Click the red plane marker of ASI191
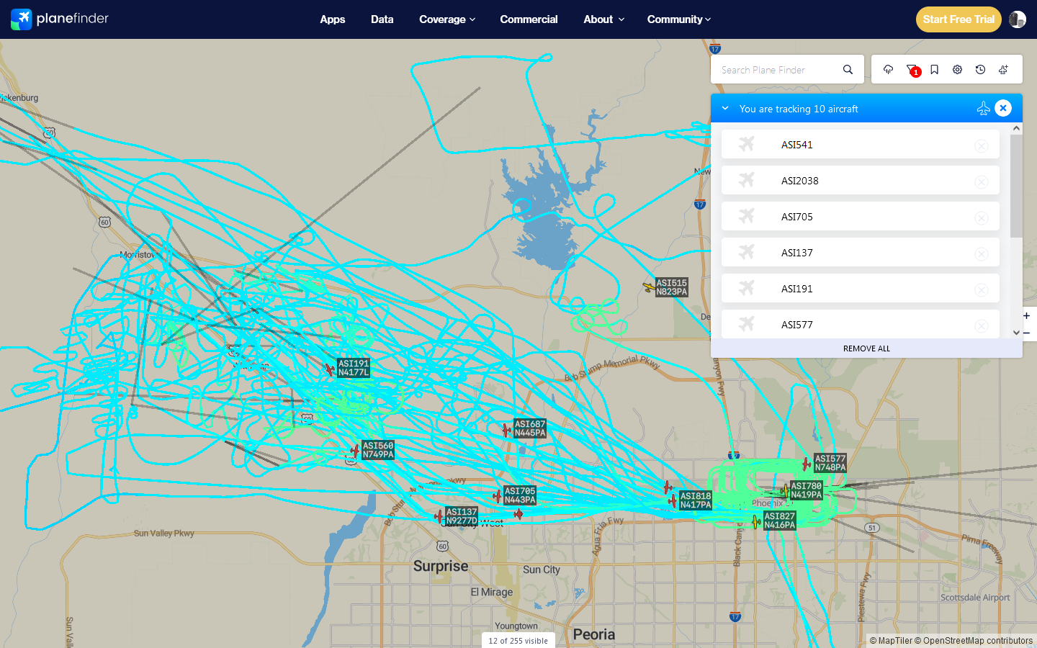Screen dimensions: 1037x648 point(330,369)
